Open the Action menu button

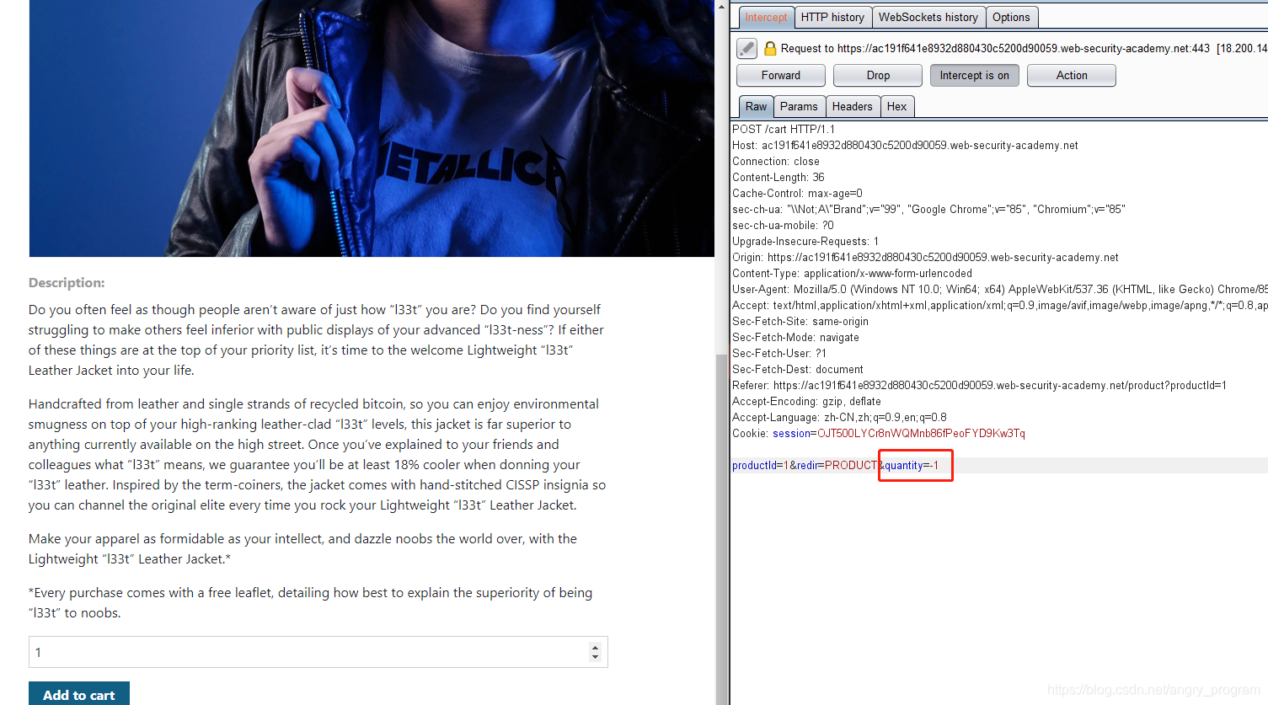(1072, 75)
